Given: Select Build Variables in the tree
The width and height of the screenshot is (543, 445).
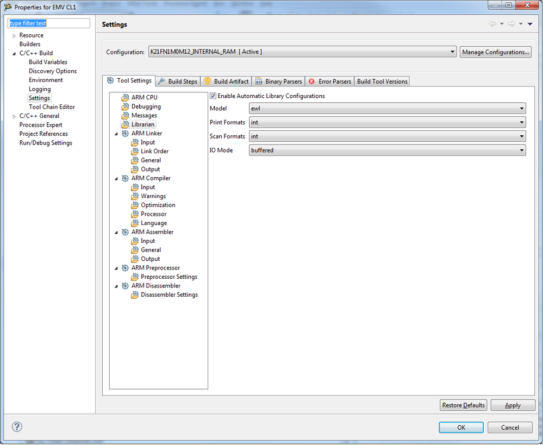Looking at the screenshot, I should click(48, 62).
